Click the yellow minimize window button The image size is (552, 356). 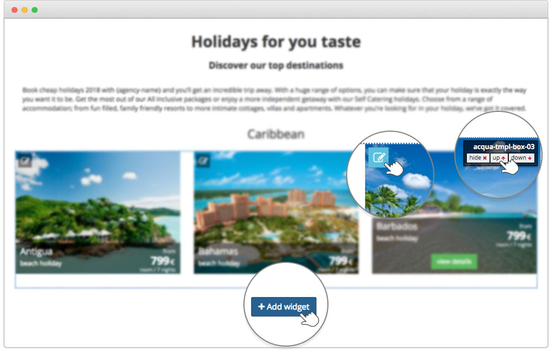pos(25,10)
